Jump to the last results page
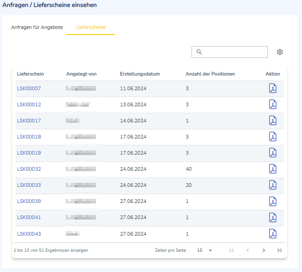The width and height of the screenshot is (302, 272). point(279,250)
